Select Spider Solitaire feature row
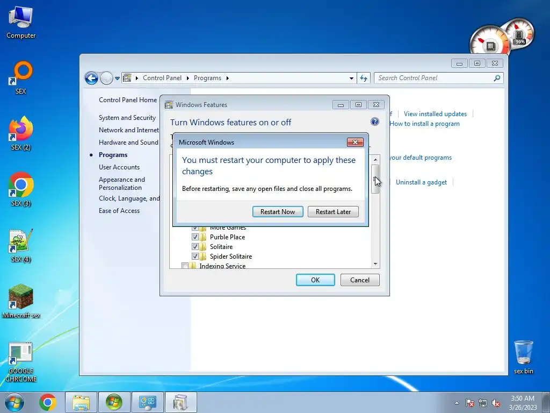Viewport: 550px width, 413px height. [x=231, y=257]
